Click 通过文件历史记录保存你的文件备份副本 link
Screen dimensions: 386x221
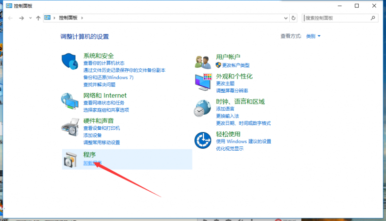[124, 70]
